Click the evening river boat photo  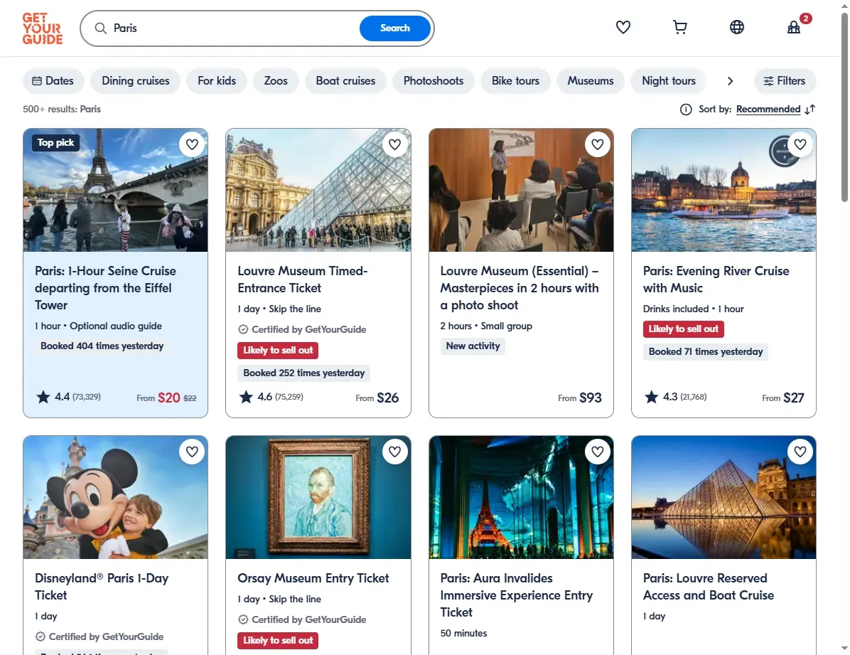point(723,190)
